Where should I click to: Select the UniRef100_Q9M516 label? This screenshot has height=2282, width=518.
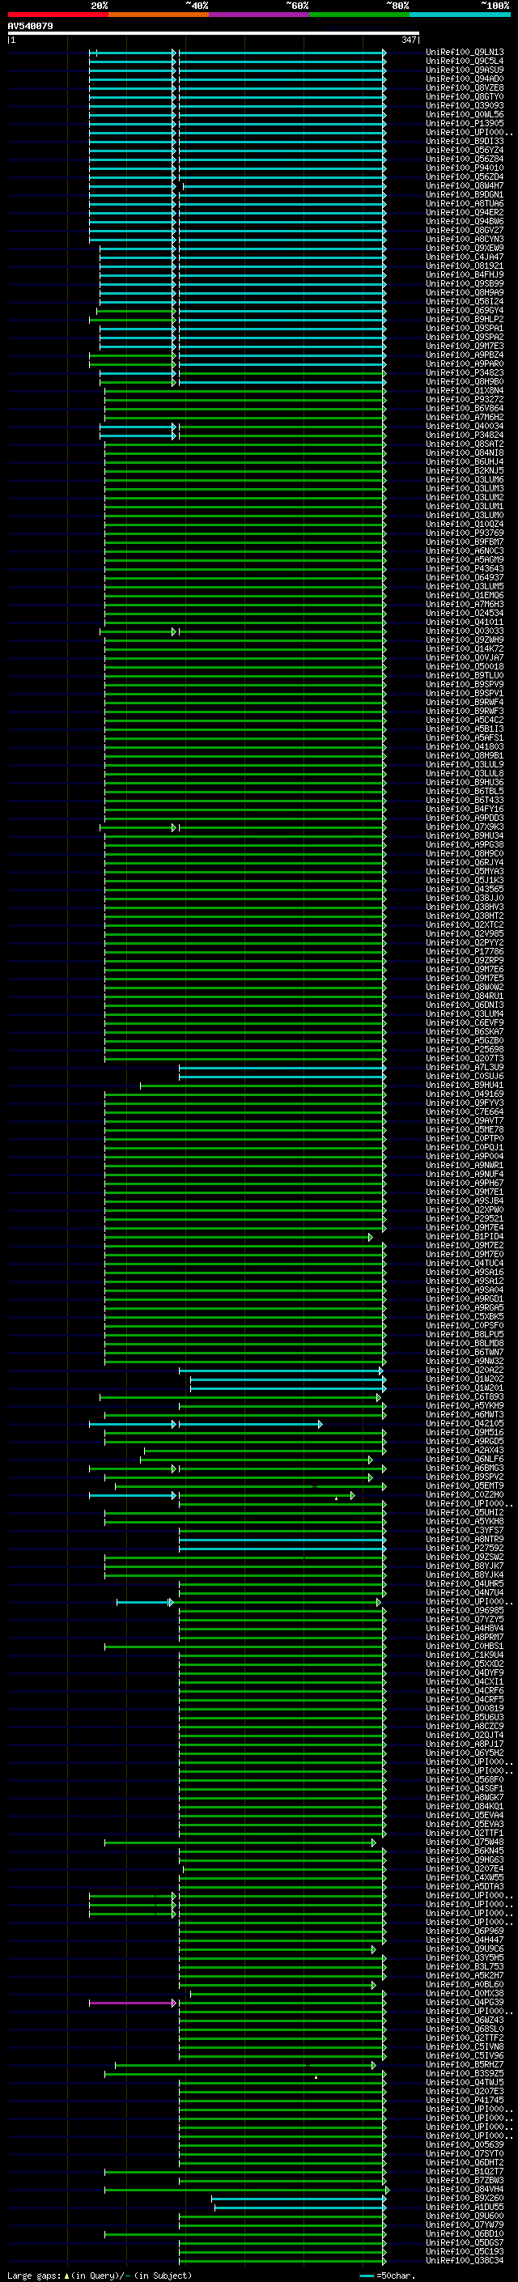465,1433
